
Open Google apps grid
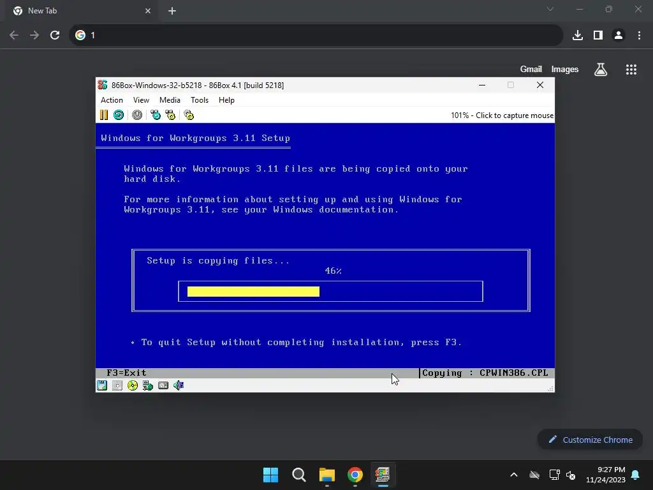click(x=631, y=70)
